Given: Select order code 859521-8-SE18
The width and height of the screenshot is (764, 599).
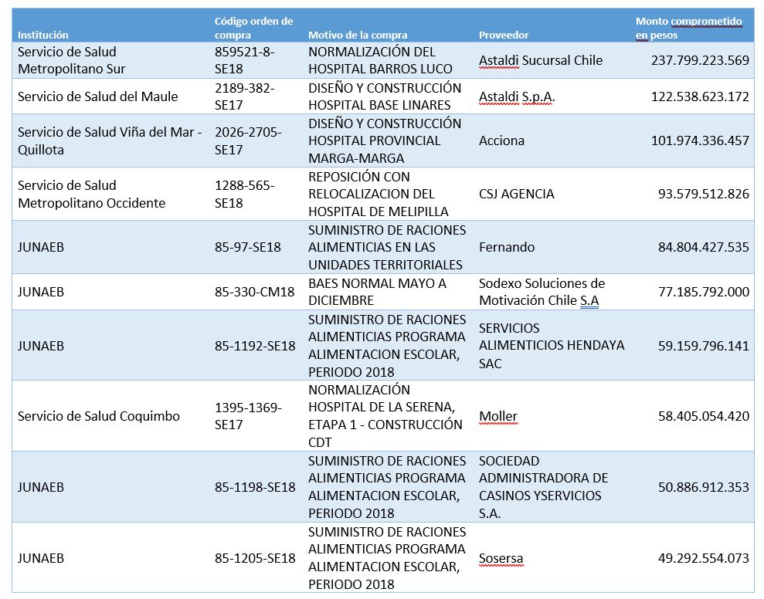Looking at the screenshot, I should click(245, 60).
